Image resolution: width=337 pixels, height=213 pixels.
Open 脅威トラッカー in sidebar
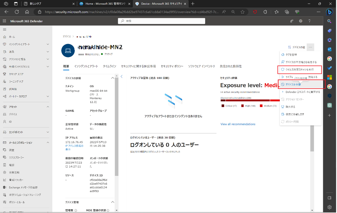(16, 180)
